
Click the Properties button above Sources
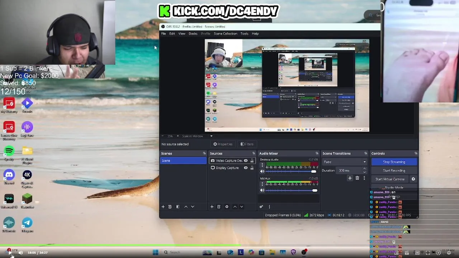pos(223,144)
